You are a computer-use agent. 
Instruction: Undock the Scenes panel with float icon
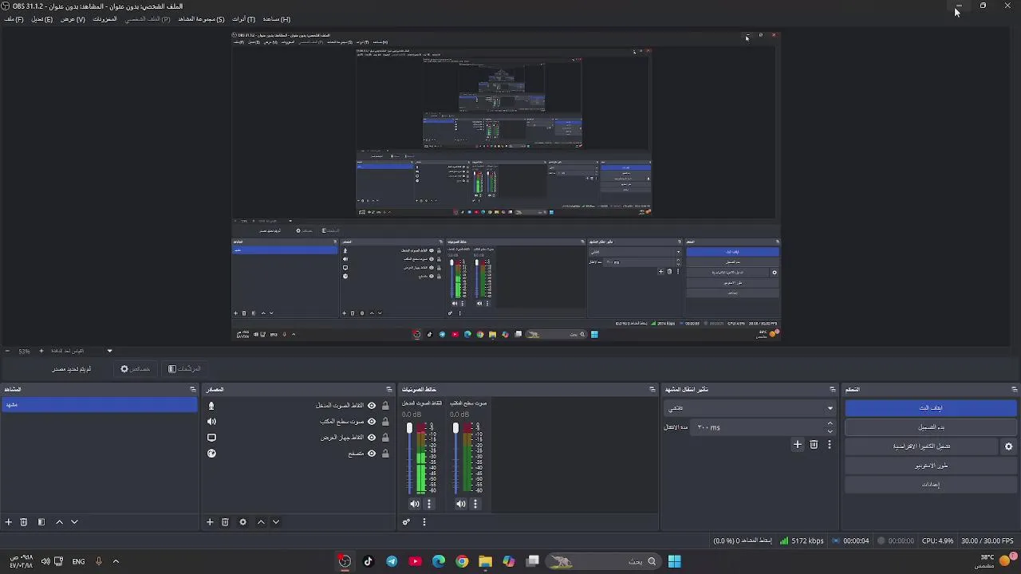[x=192, y=390]
